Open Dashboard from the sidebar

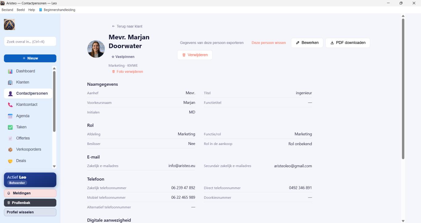coord(28,71)
